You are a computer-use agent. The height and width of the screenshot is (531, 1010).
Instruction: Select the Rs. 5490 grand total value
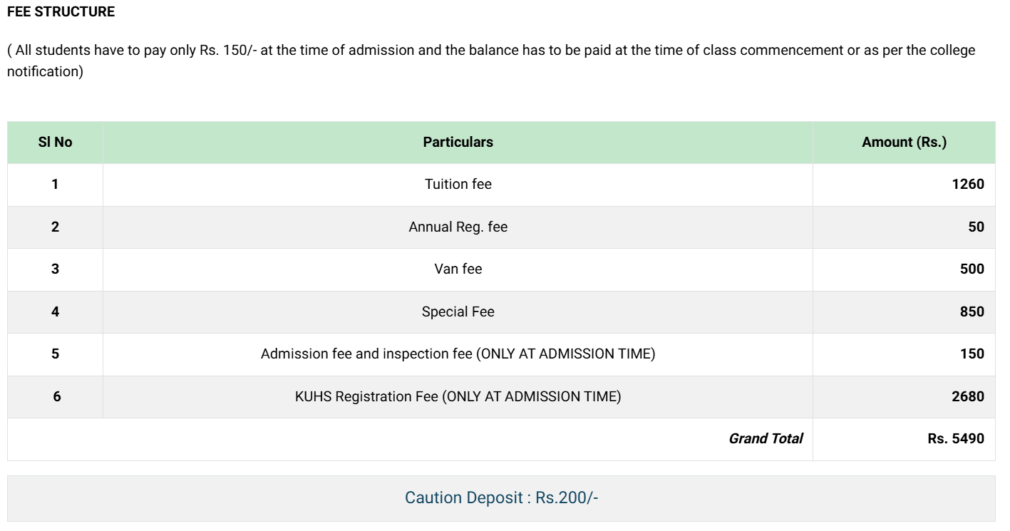pos(955,439)
